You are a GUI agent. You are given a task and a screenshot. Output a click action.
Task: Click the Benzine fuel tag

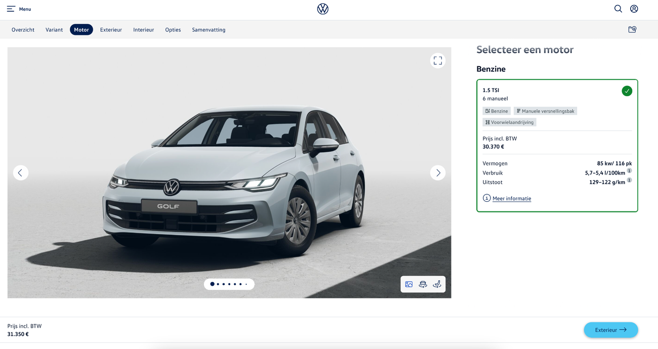pyautogui.click(x=497, y=111)
